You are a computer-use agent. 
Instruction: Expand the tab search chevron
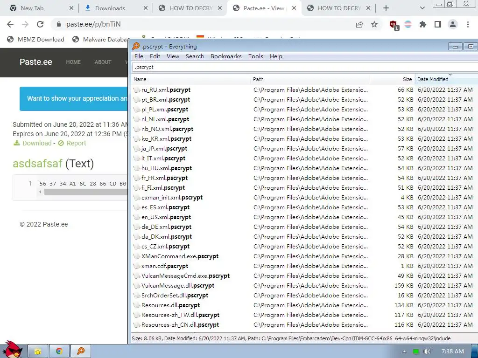[x=422, y=8]
